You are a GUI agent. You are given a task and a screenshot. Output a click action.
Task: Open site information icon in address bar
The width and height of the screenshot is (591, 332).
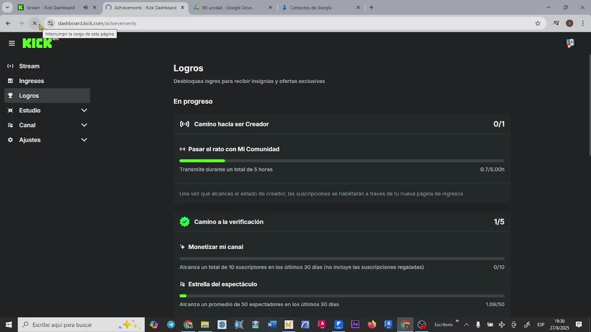pos(50,23)
